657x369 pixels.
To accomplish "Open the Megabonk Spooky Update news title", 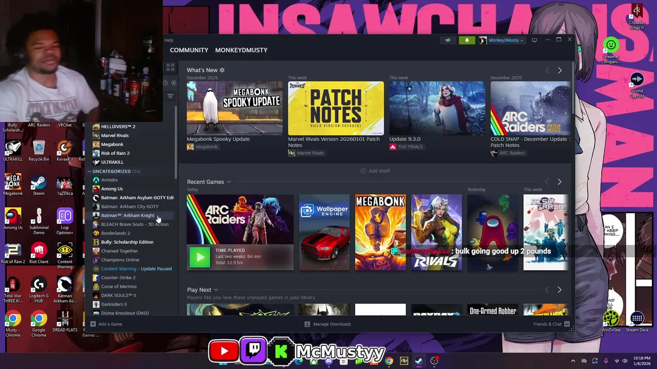I will pos(218,139).
